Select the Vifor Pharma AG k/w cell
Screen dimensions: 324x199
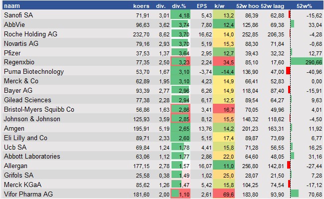[x=224, y=194]
